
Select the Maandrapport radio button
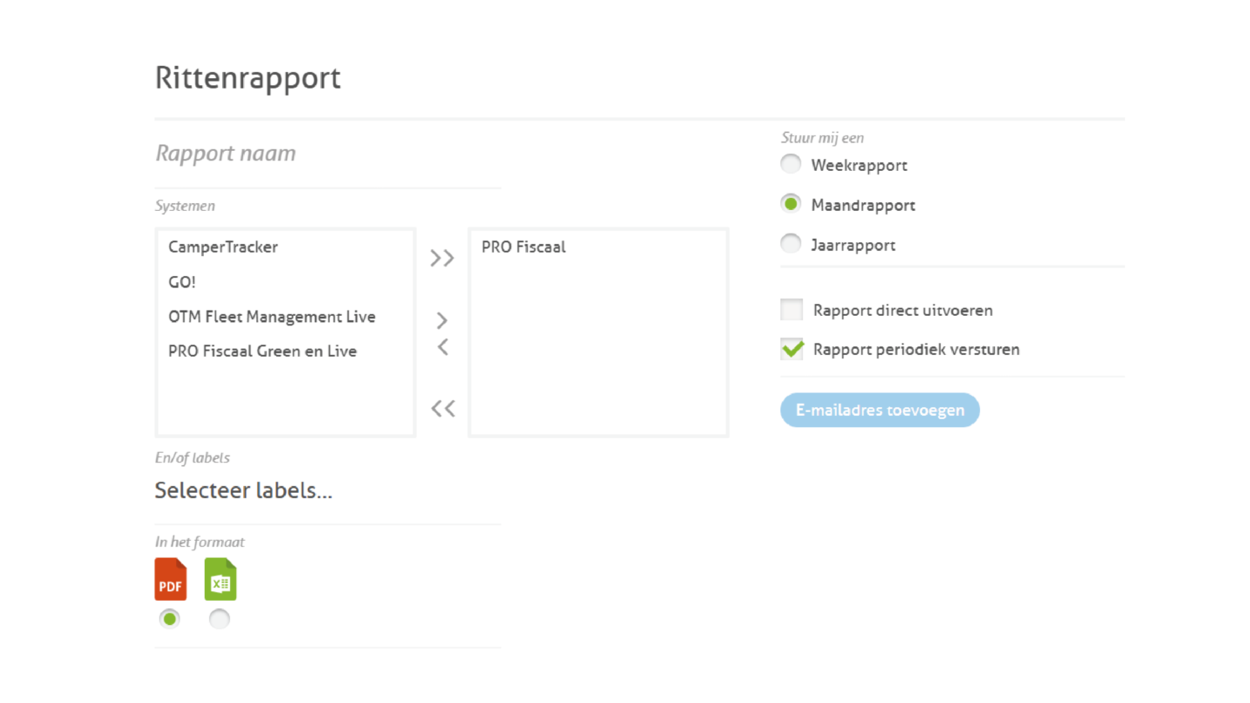pos(791,204)
